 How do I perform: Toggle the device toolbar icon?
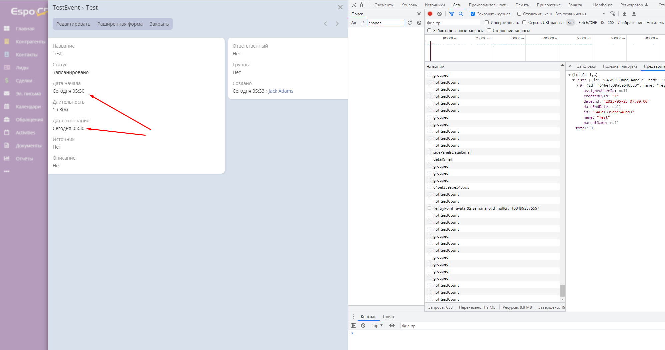pyautogui.click(x=363, y=5)
